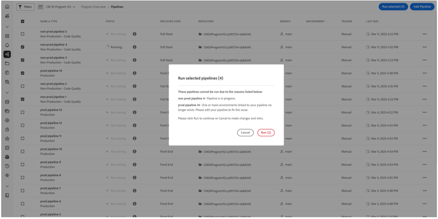The image size is (438, 219).
Task: Show info icon for non prod pipeline 5
Action: (134, 34)
